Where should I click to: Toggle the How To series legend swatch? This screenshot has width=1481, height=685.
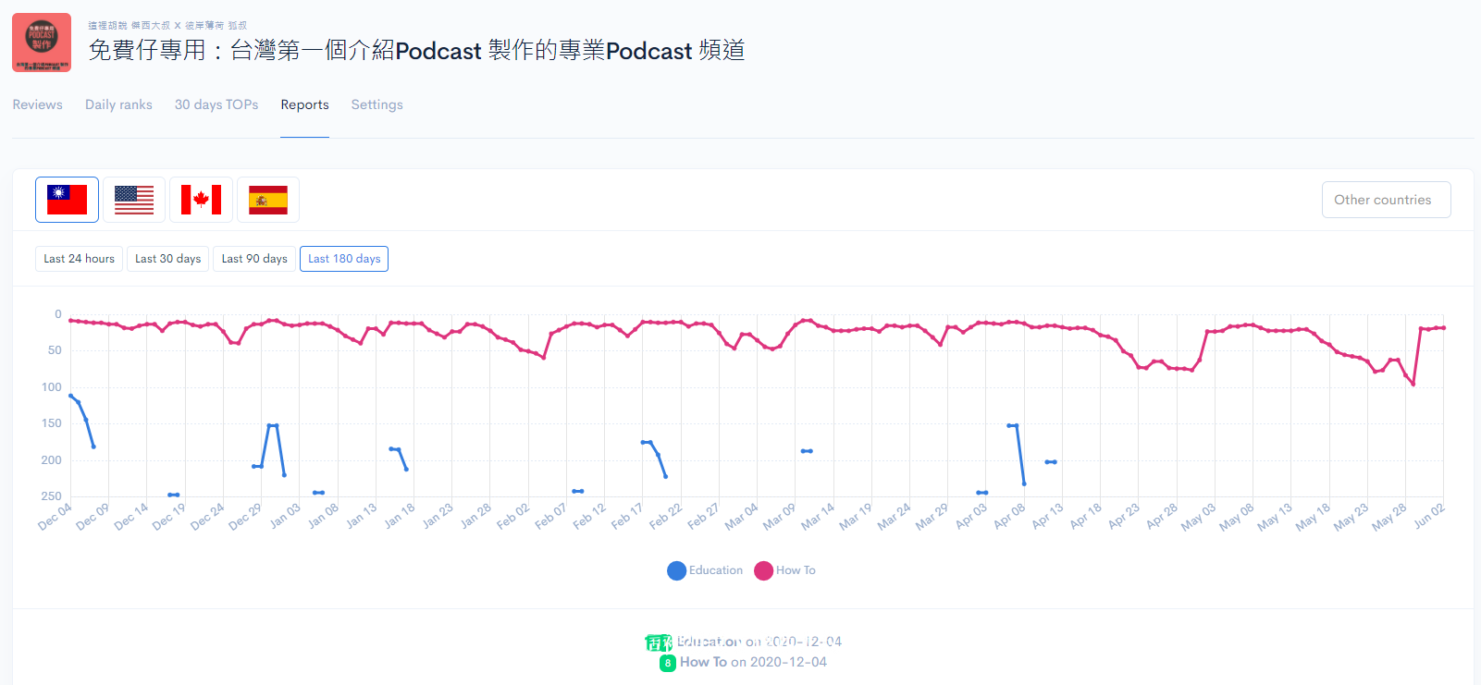click(x=764, y=570)
